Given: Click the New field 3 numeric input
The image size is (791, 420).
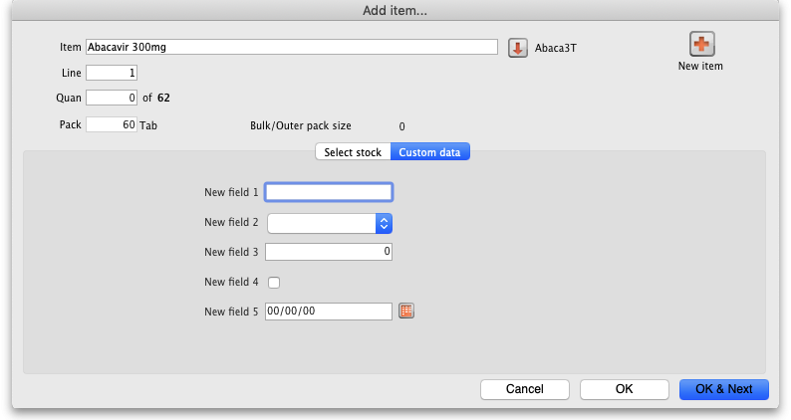Looking at the screenshot, I should [329, 253].
